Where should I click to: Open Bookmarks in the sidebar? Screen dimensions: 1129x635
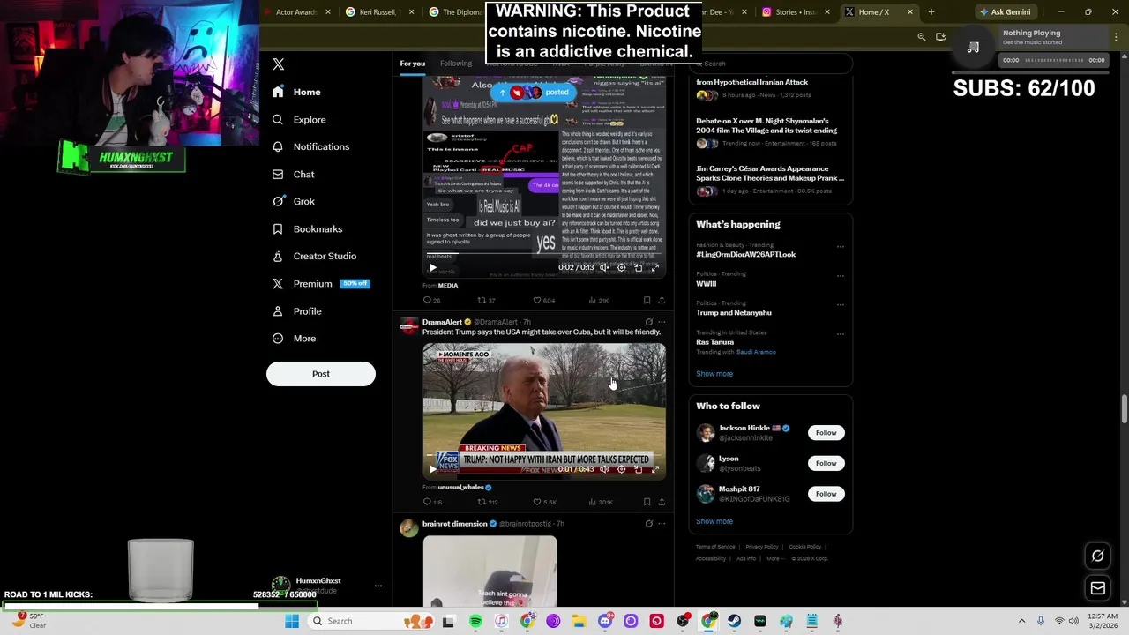[x=307, y=228]
